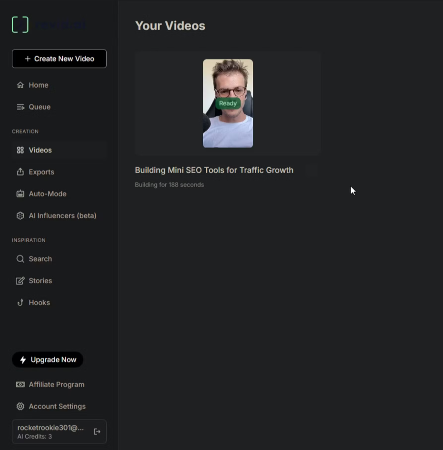Click the Ready status badge
This screenshot has height=450, width=443.
click(x=228, y=103)
